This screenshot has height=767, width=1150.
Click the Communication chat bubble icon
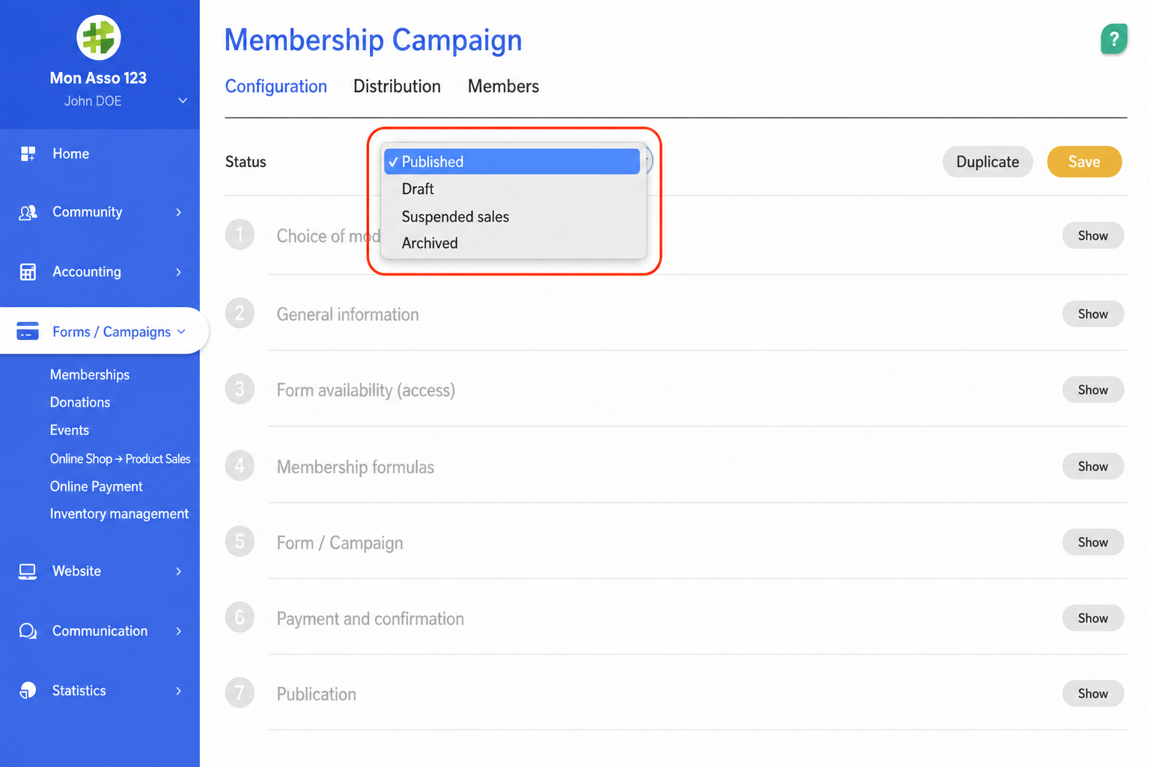click(x=28, y=631)
